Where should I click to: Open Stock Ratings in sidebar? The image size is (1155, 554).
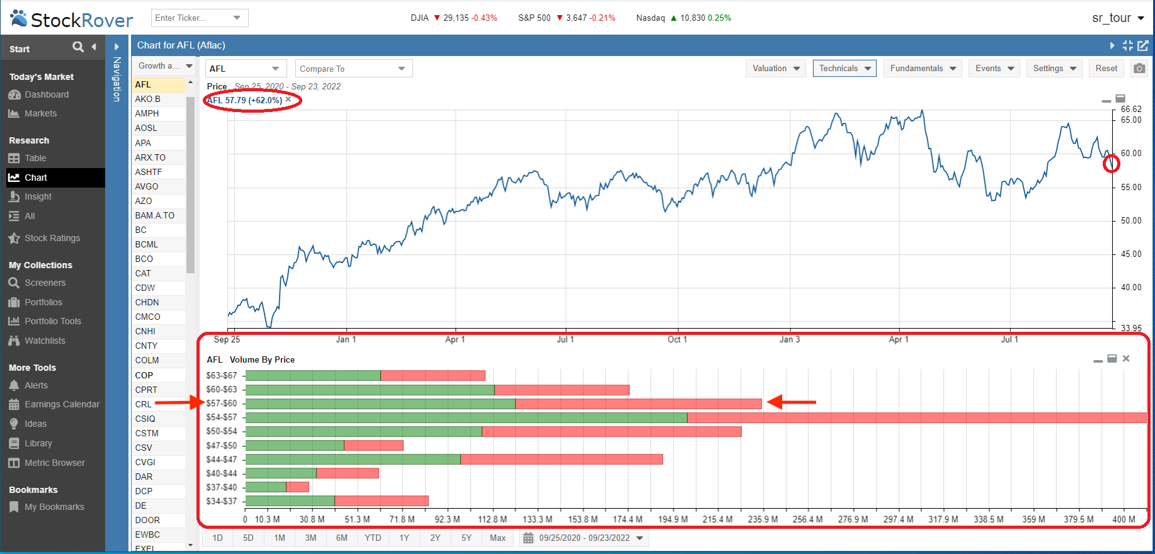point(52,238)
